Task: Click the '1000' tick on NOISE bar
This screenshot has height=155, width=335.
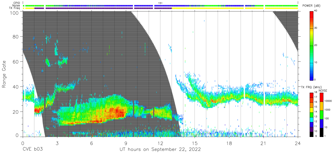Action: [327, 110]
